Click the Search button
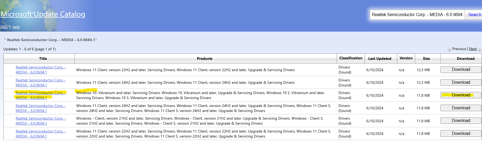This screenshot has width=482, height=142. tap(474, 15)
